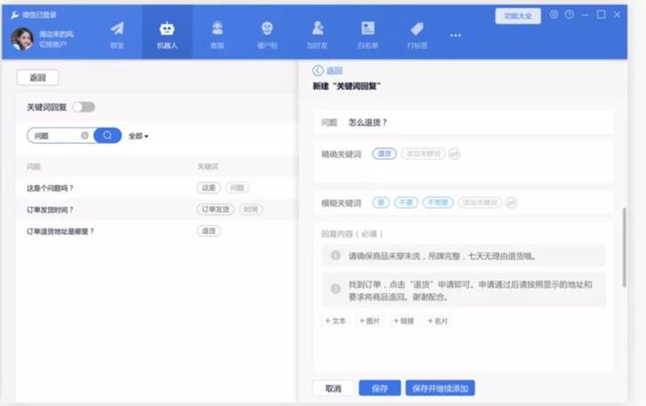The height and width of the screenshot is (406, 646).
Task: Click the circle icon beside second reply text
Action: coord(336,288)
